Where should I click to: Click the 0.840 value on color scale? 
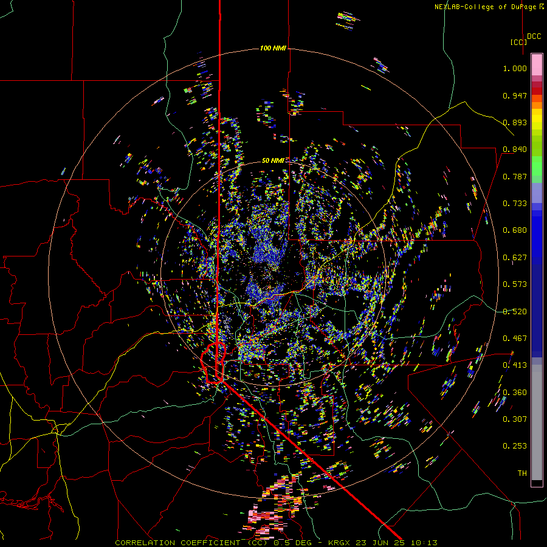(x=515, y=150)
